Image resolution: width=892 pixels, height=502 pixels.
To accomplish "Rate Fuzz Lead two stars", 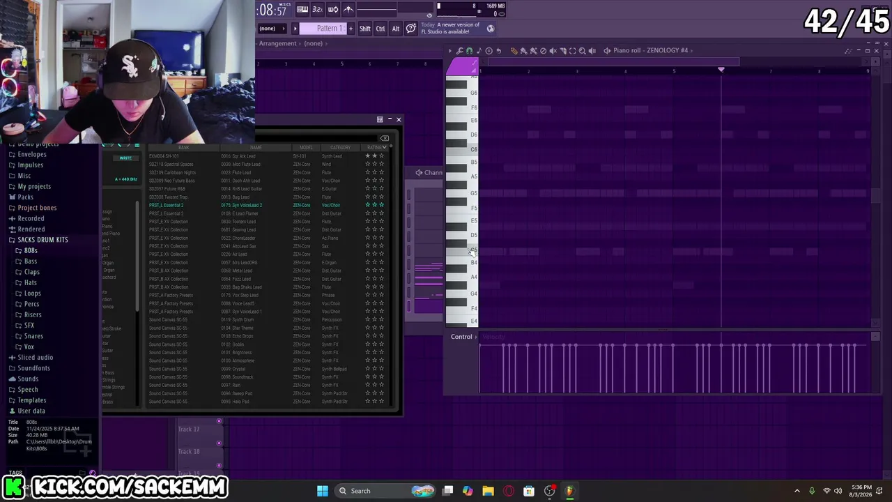I will coord(375,279).
